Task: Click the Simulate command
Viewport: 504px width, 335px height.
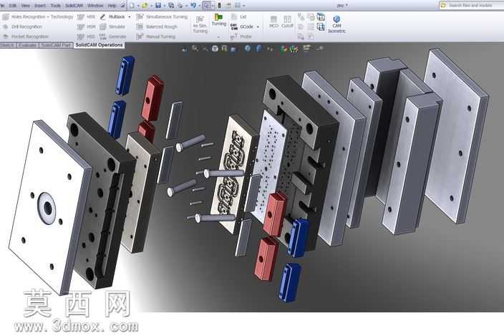Action: pyautogui.click(x=112, y=26)
